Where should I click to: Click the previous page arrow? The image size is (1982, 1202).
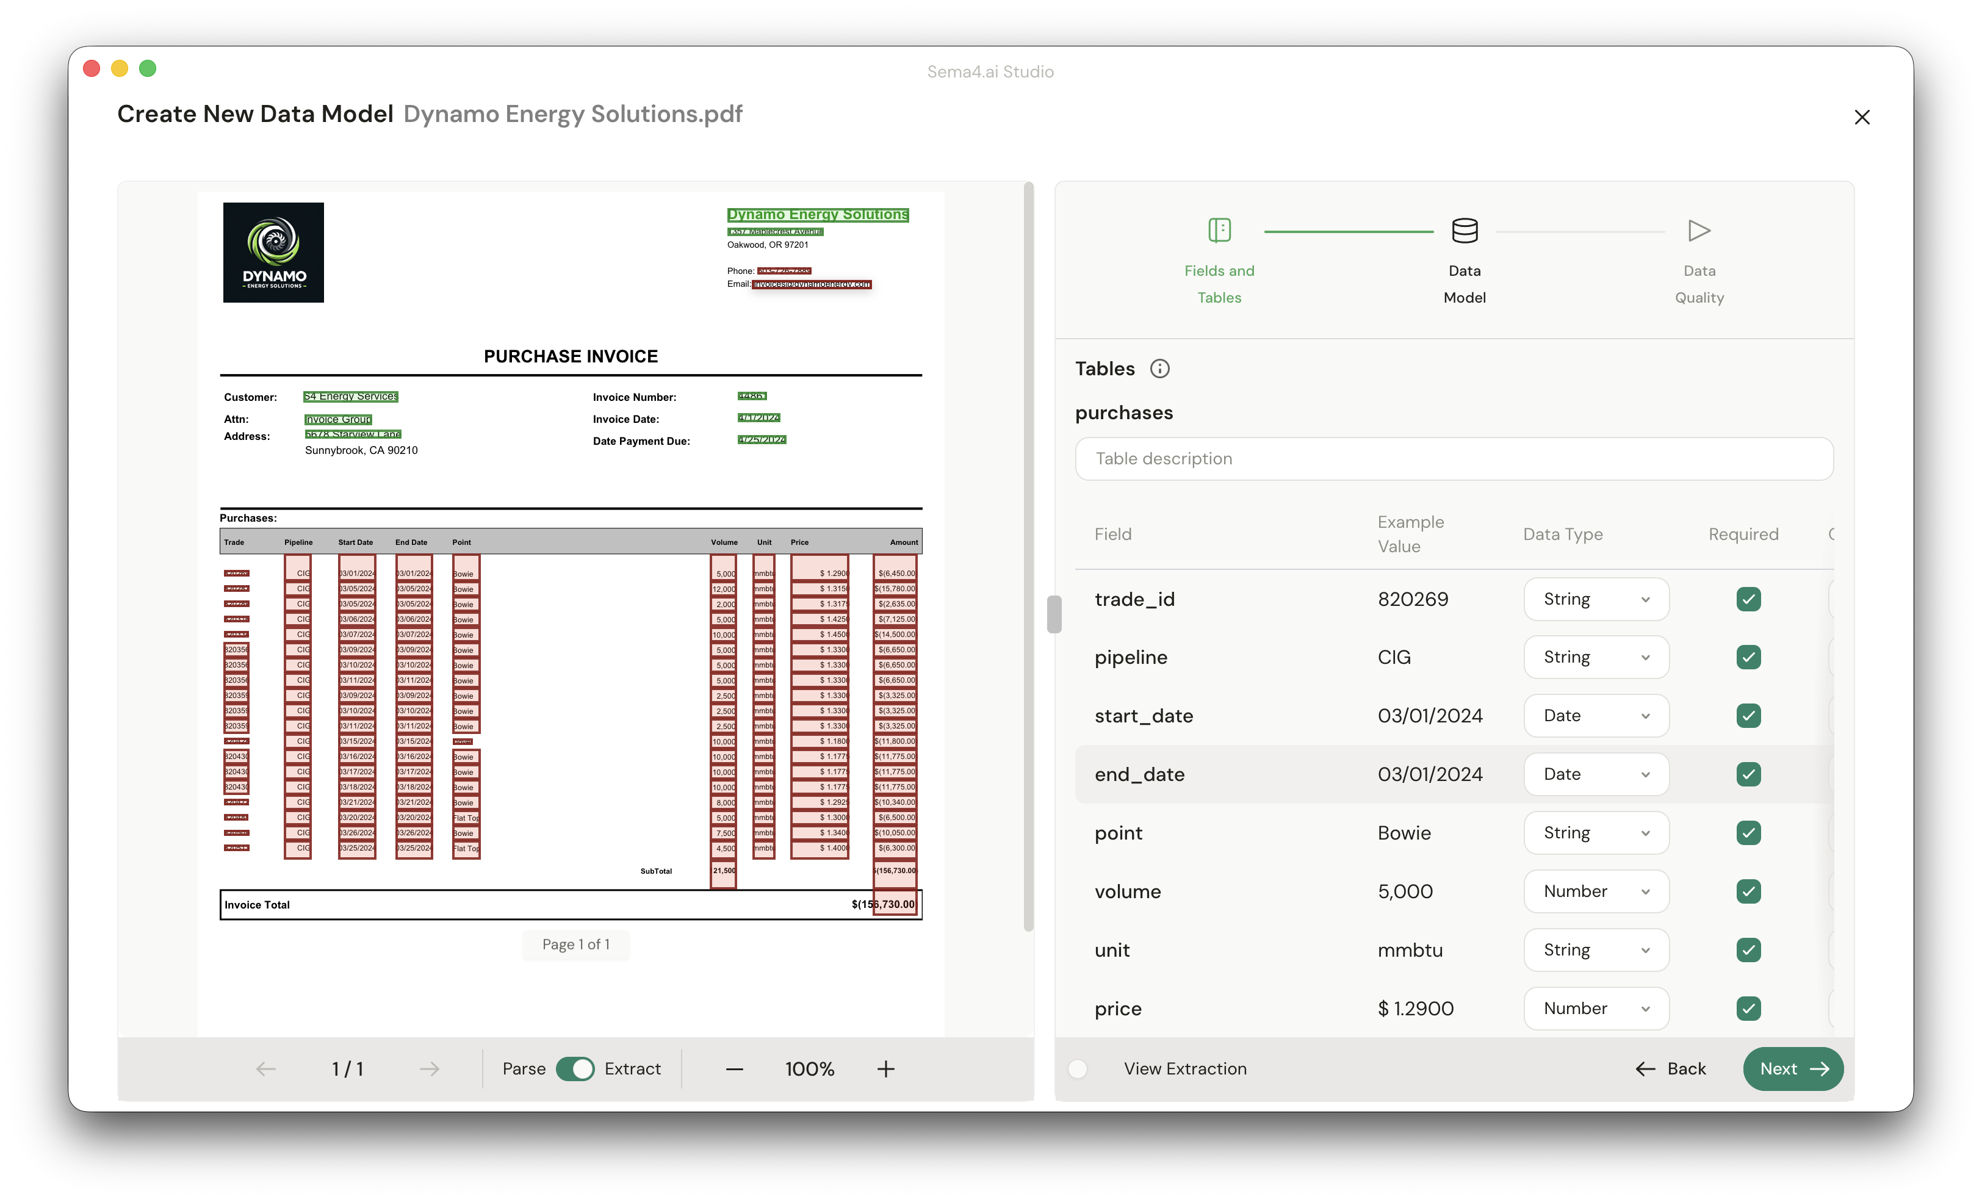coord(265,1068)
